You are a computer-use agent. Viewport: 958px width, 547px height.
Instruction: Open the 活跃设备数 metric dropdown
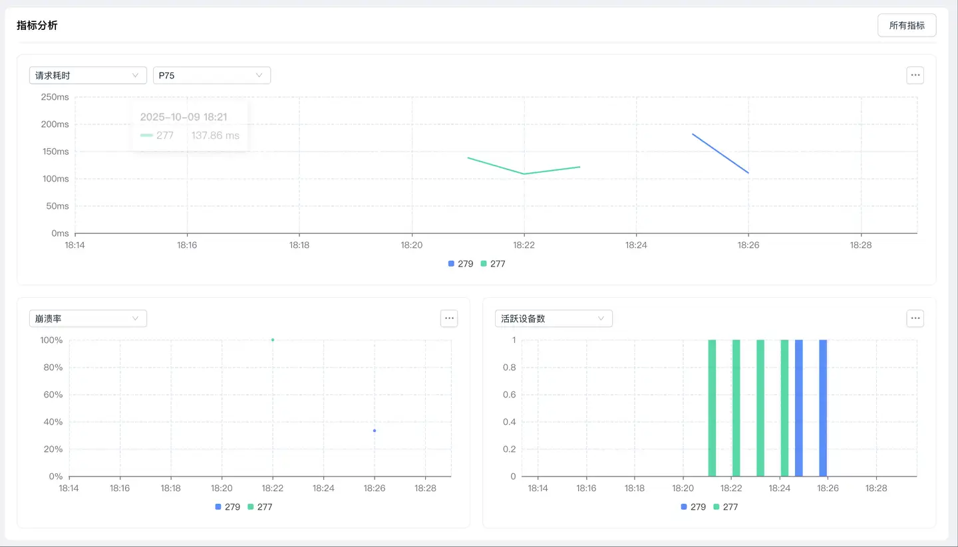click(x=554, y=319)
